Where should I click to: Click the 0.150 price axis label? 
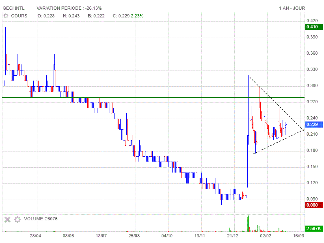[x=312, y=166]
